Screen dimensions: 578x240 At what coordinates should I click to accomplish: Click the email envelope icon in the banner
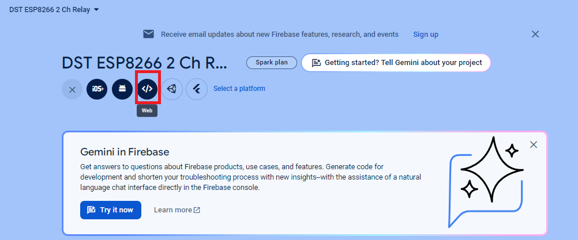(x=149, y=34)
